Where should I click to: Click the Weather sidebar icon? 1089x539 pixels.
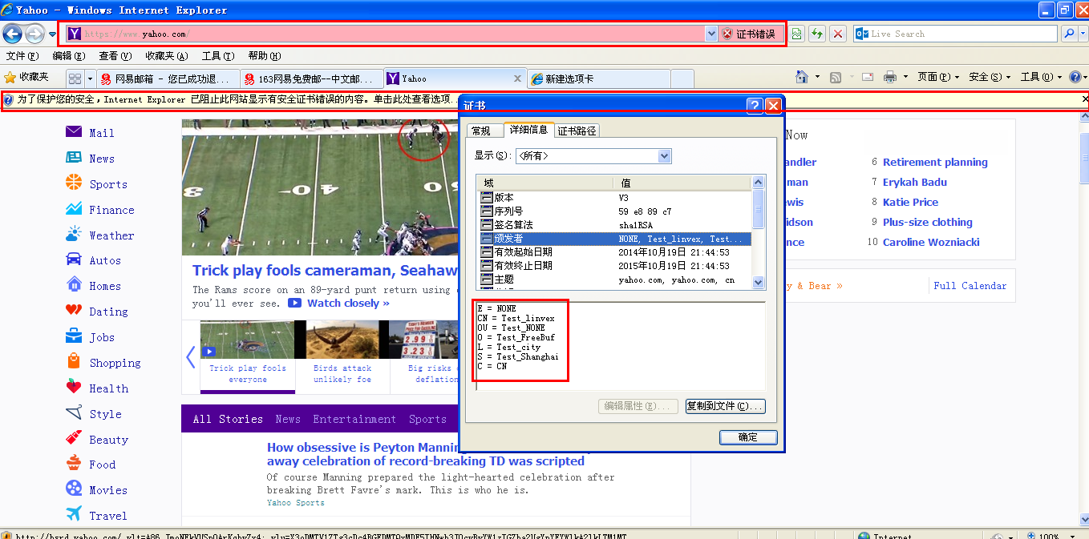[x=74, y=235]
